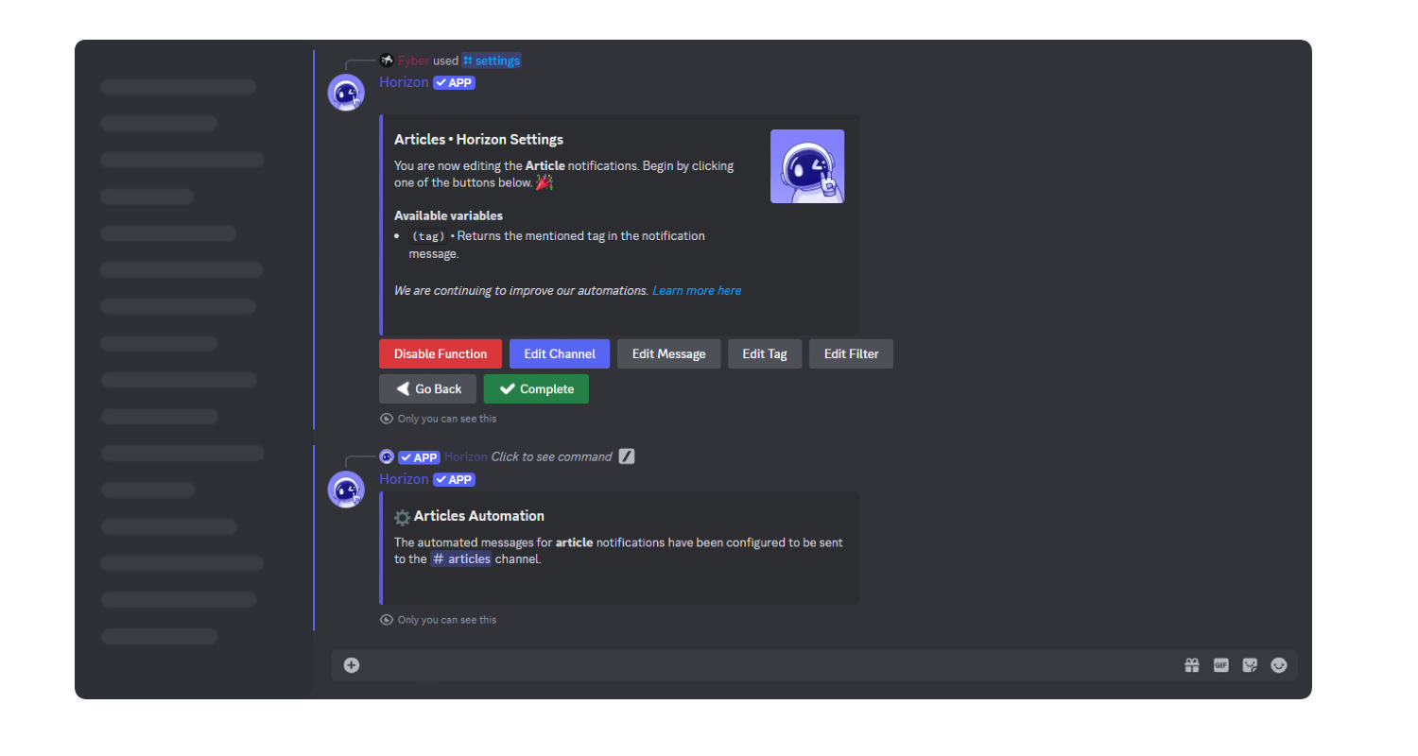This screenshot has width=1418, height=756.
Task: Click the message input field
Action: [x=756, y=664]
